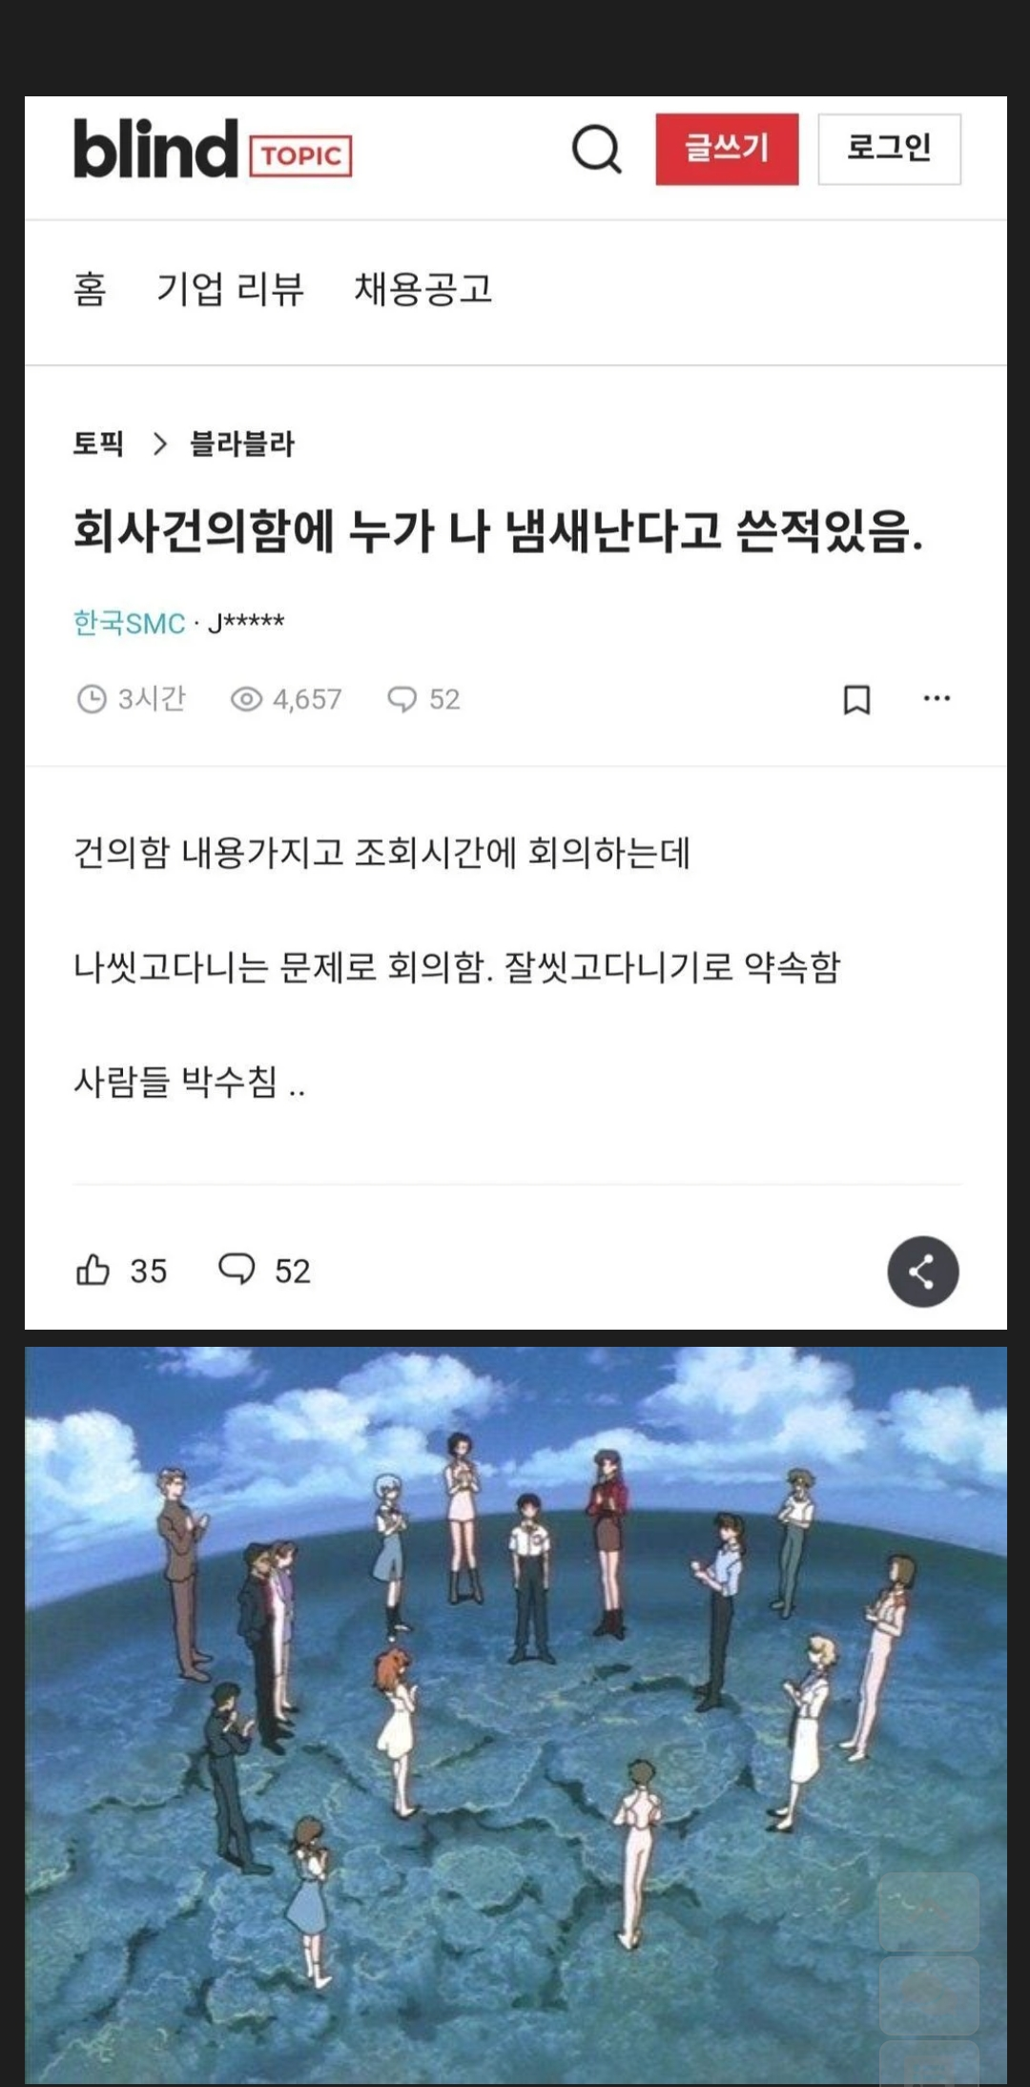The image size is (1030, 2087).
Task: Click the view count eye icon
Action: click(246, 699)
